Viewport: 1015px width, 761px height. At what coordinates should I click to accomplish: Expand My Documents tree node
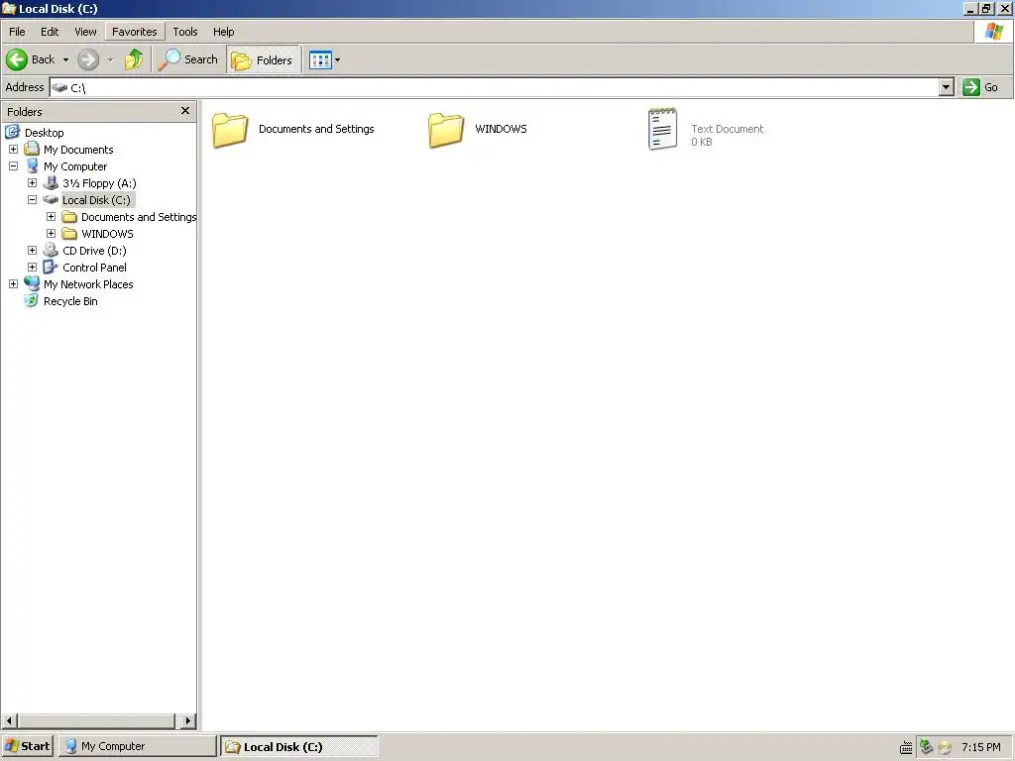pyautogui.click(x=13, y=150)
